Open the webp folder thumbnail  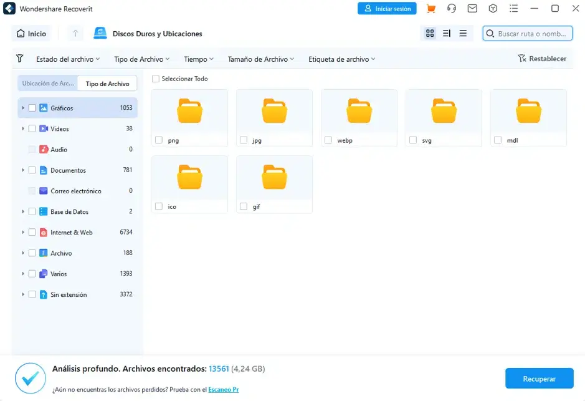359,111
